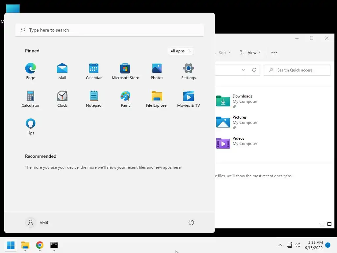Open Settings from Start menu
This screenshot has height=253, width=337.
click(189, 71)
